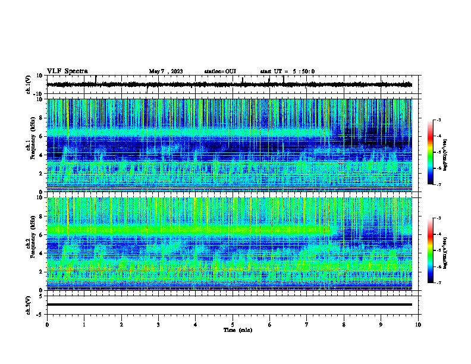Click the ch.1 color bar log PSD label
This screenshot has height=364, width=471.
point(445,155)
